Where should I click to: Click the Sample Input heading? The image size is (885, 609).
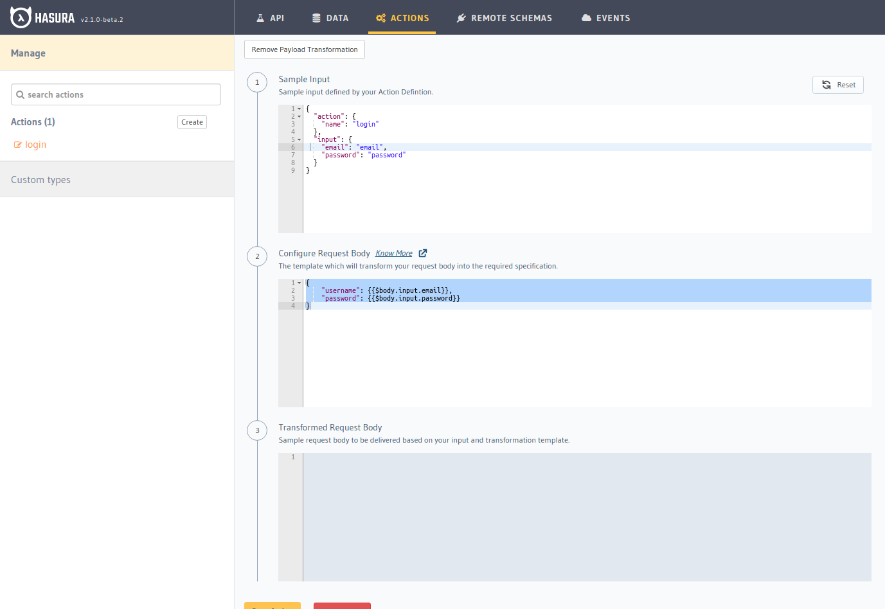[304, 79]
